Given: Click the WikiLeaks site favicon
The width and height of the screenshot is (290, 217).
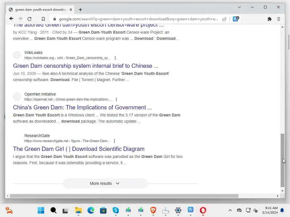Looking at the screenshot, I should coord(17,55).
